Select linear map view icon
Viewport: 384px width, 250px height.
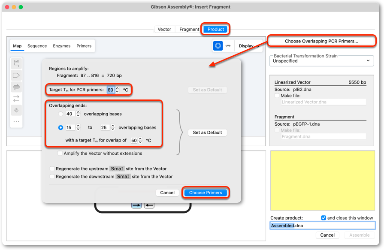[228, 46]
